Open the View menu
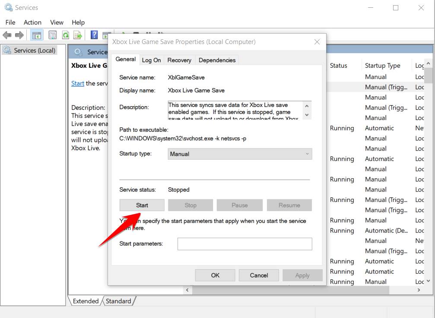This screenshot has width=435, height=318. (57, 22)
